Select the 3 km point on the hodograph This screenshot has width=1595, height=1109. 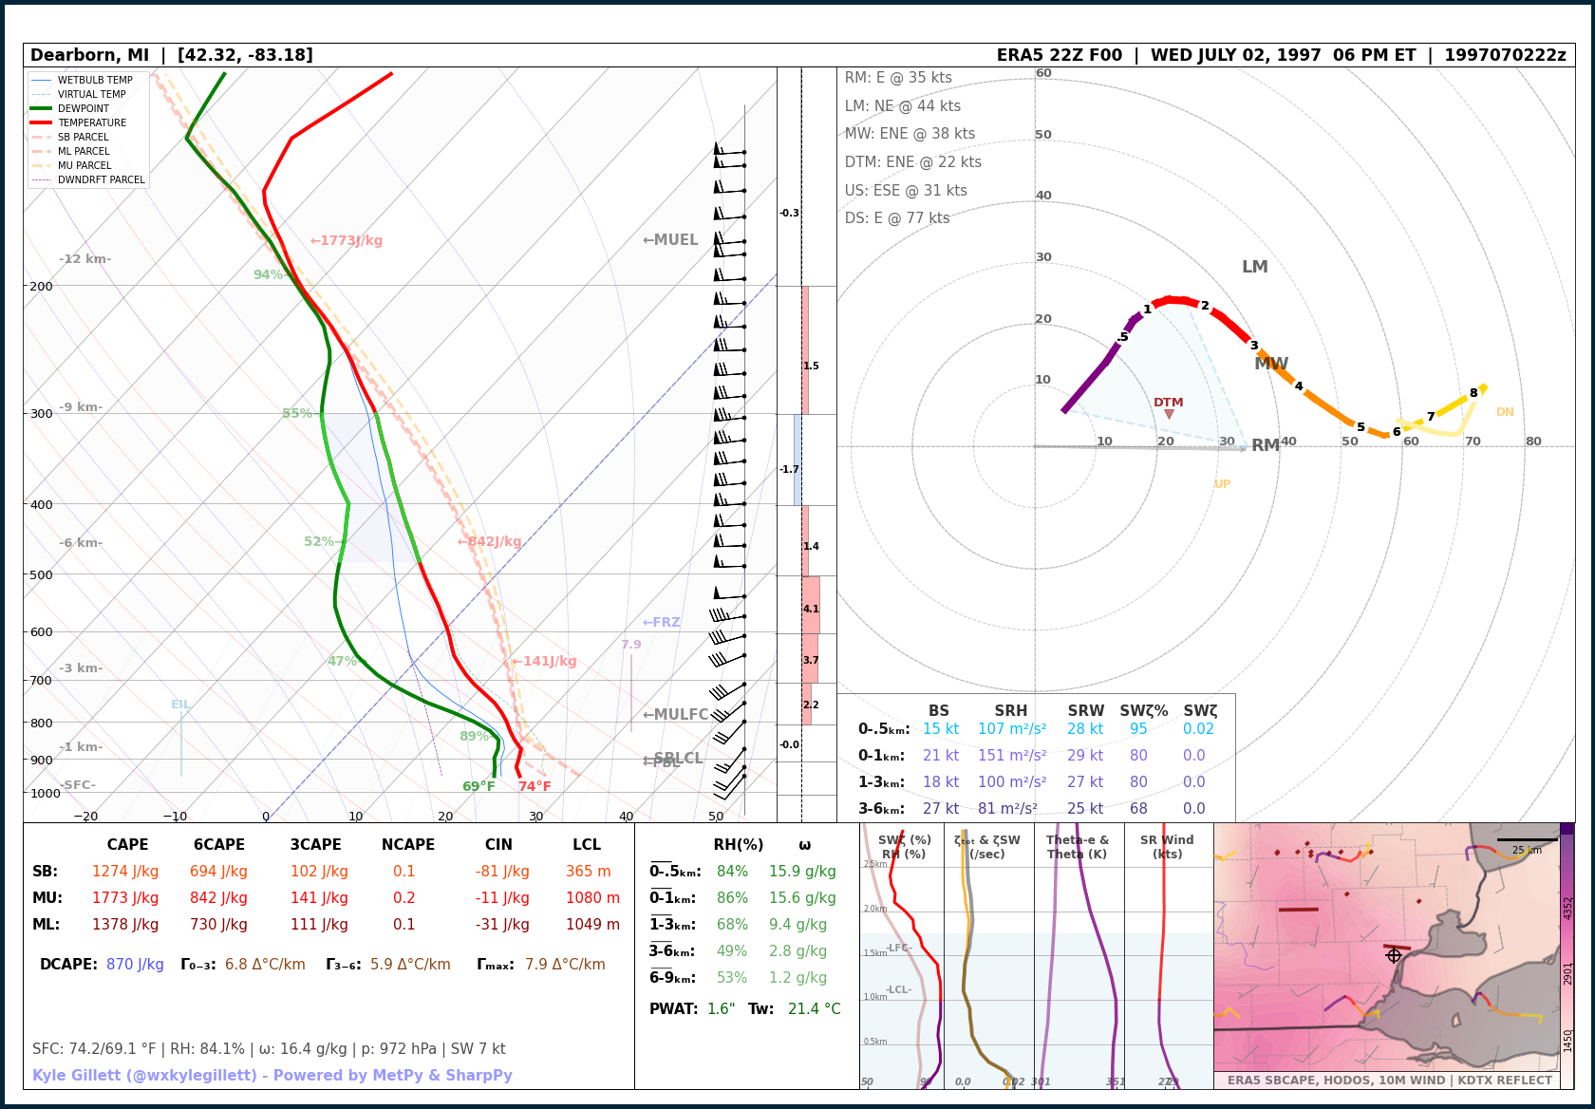point(1253,346)
